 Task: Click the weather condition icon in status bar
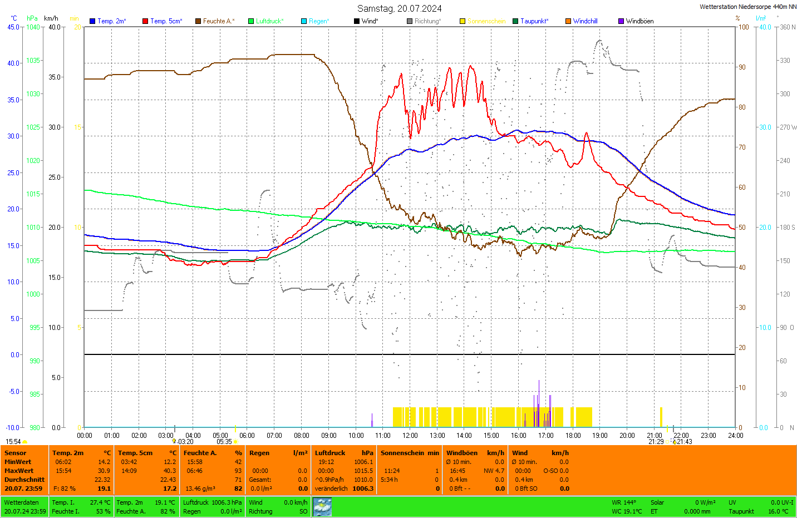click(322, 507)
